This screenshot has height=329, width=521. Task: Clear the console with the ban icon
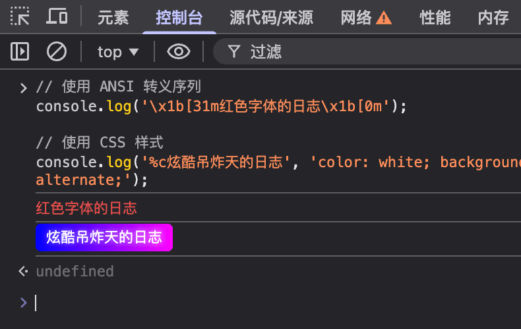click(57, 51)
